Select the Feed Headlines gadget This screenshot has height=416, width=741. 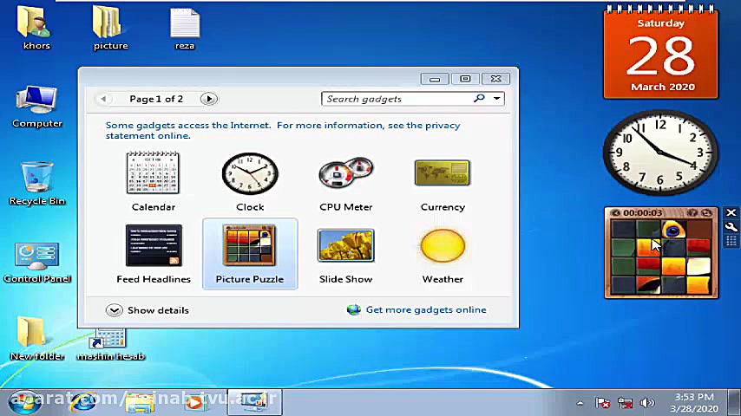pyautogui.click(x=154, y=254)
